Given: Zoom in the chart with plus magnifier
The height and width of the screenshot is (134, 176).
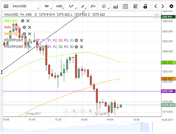Looking at the screenshot, I should (x=91, y=111).
